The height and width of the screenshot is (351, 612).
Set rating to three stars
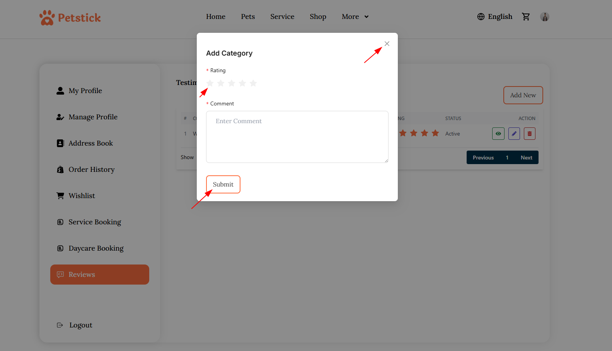point(232,83)
